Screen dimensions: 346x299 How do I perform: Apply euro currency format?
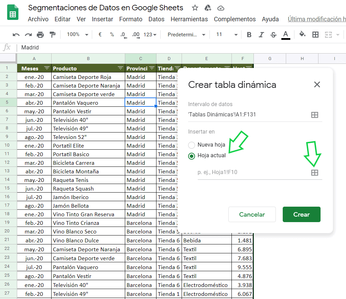(x=100, y=35)
